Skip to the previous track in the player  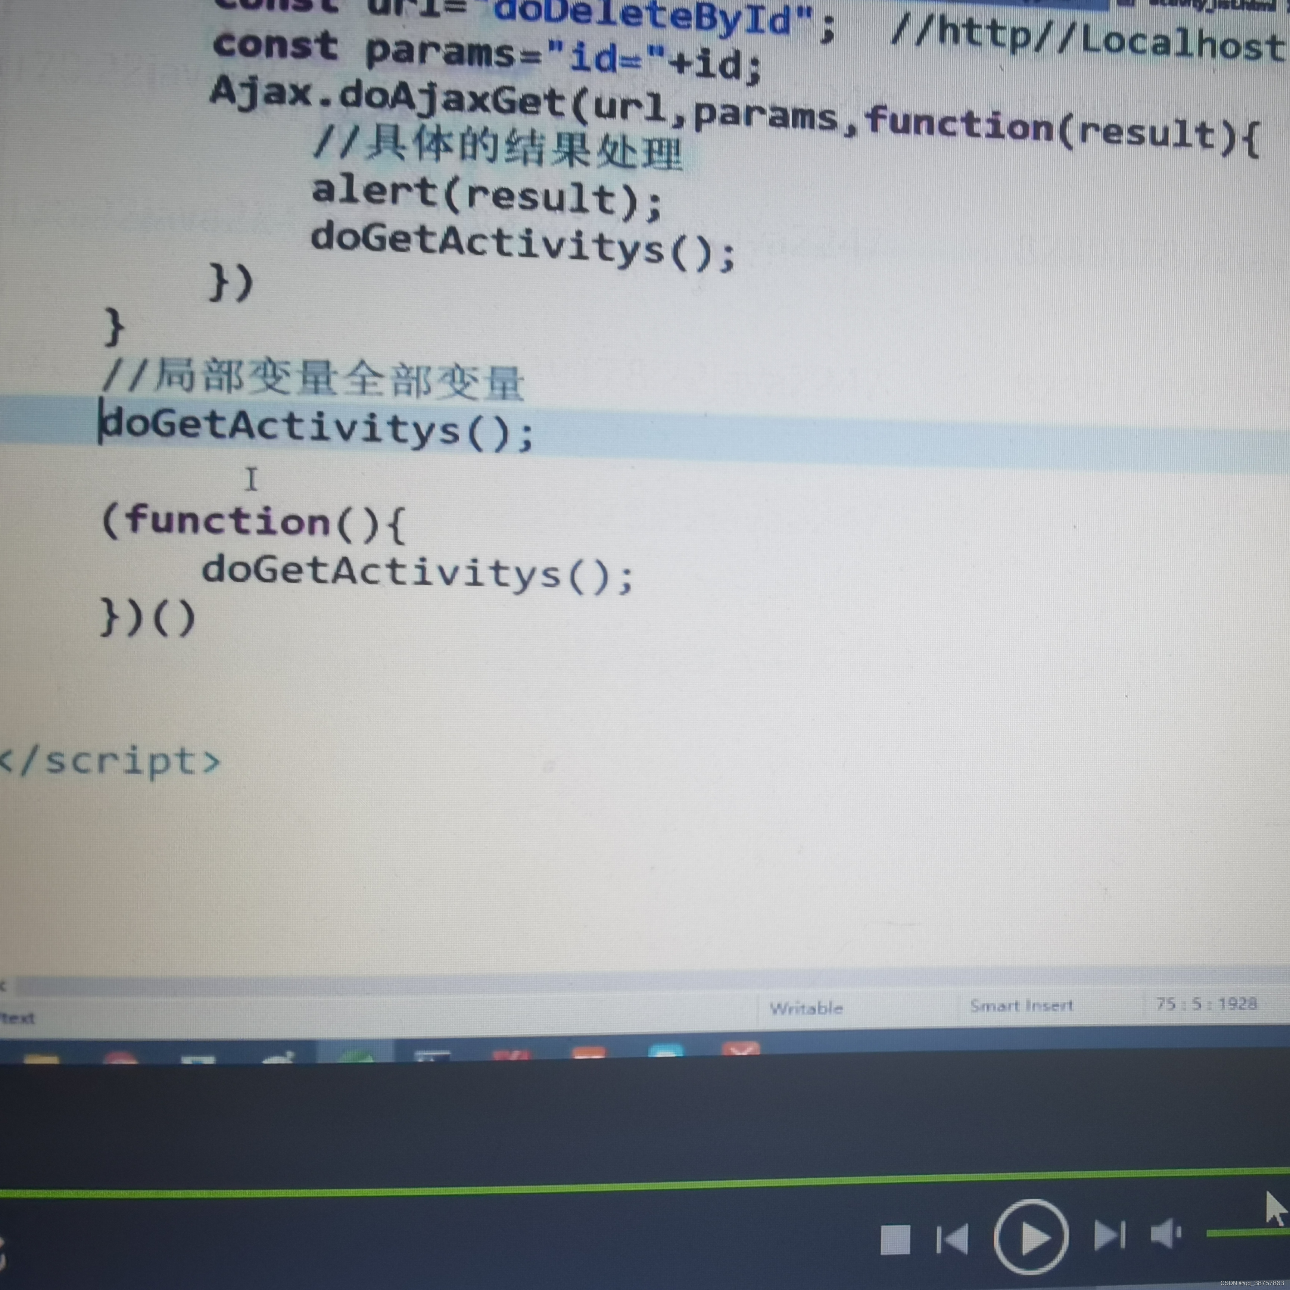[x=953, y=1239]
